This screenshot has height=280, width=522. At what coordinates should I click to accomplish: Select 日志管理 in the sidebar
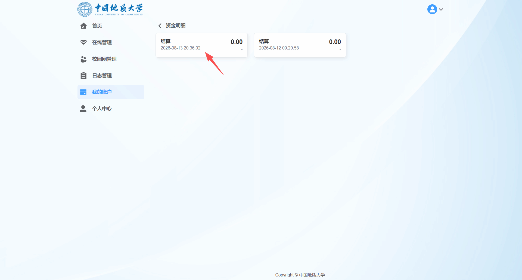(111, 76)
